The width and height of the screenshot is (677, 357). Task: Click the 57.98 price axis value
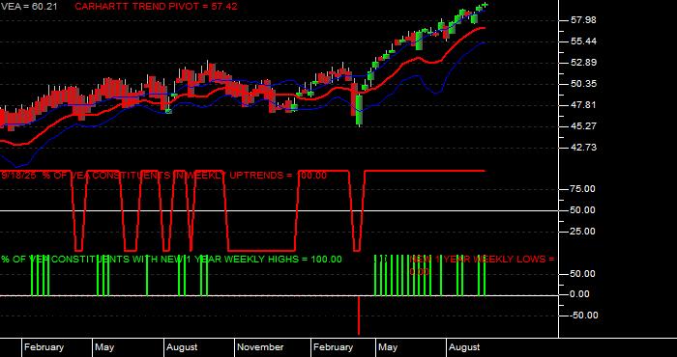click(584, 20)
